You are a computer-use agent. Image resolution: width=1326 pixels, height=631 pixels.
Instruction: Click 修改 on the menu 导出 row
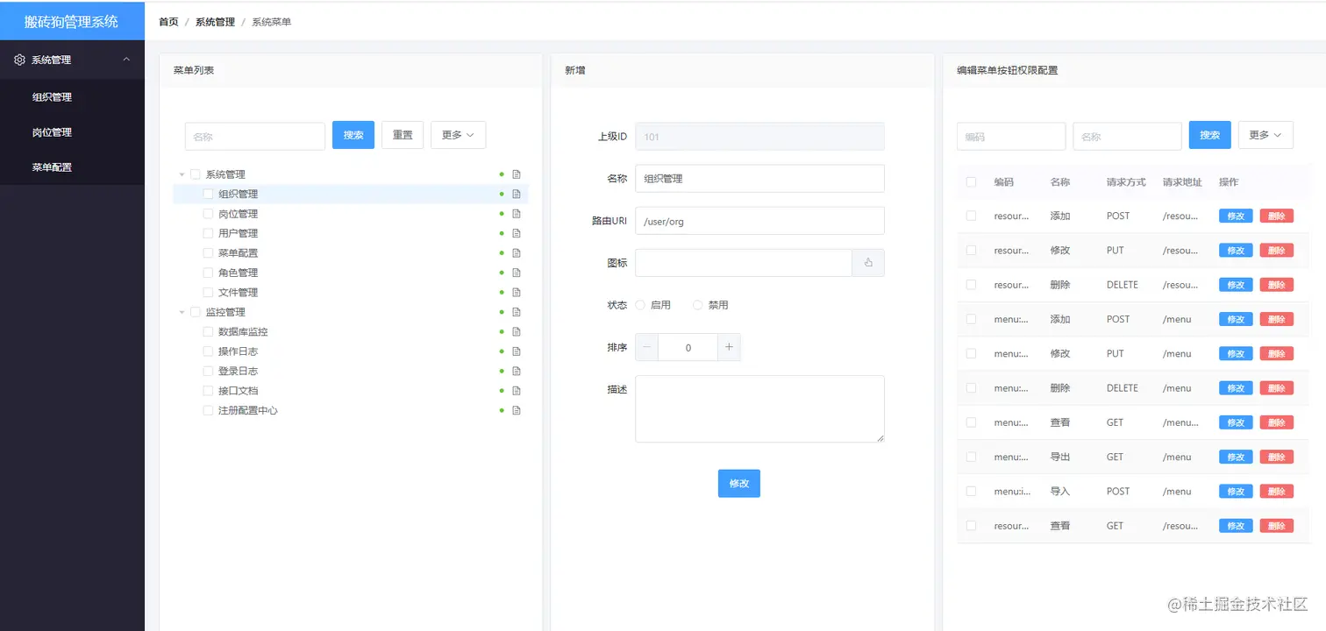1236,457
